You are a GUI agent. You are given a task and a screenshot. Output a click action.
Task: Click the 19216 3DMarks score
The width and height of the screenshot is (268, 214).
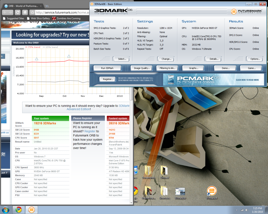[45, 123]
